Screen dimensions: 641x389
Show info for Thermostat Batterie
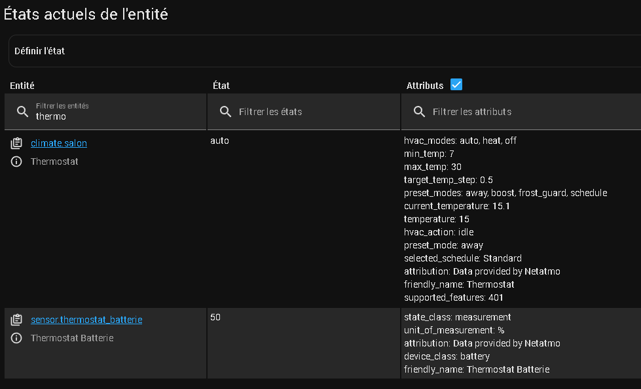(17, 338)
